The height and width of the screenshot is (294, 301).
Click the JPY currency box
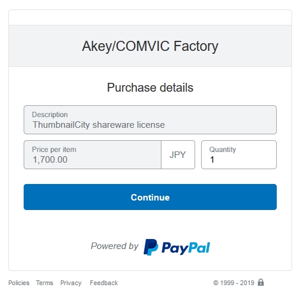pos(178,155)
